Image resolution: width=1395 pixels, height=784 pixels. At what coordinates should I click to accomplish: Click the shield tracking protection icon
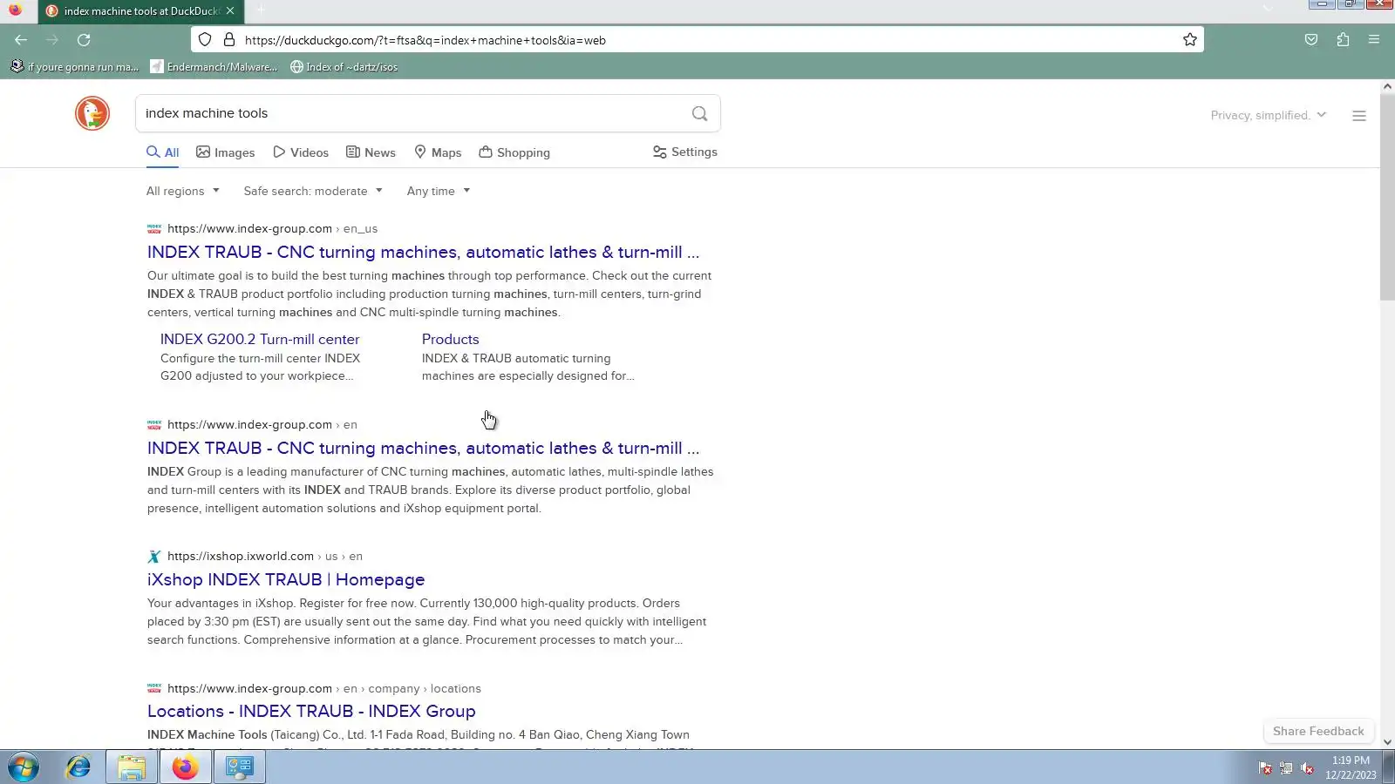coord(205,40)
